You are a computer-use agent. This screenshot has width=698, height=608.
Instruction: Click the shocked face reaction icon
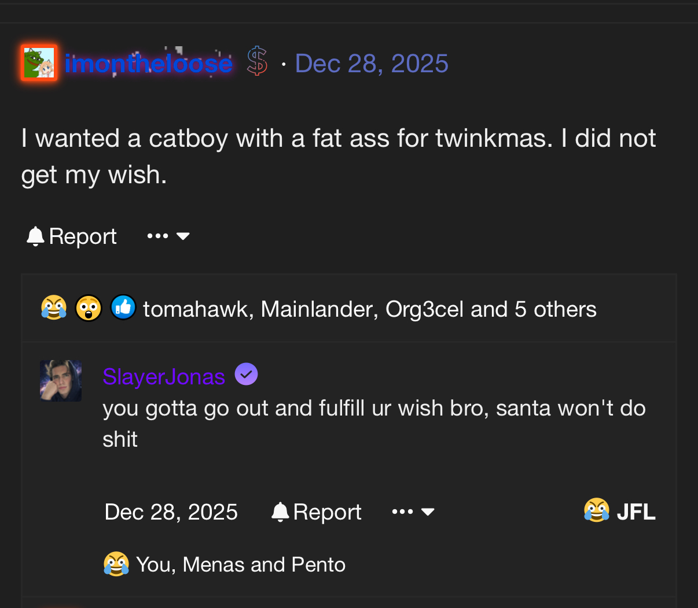click(89, 308)
